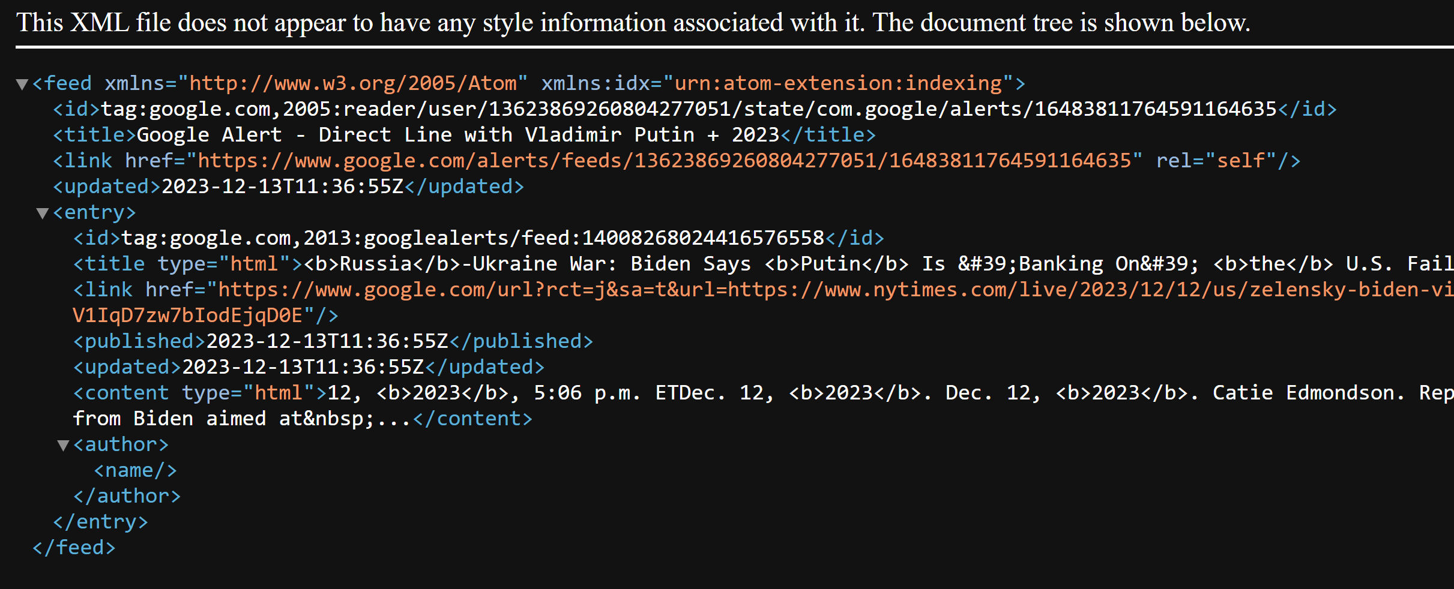Click the nytimes.com entry link URL
1454x589 pixels.
pyautogui.click(x=836, y=290)
